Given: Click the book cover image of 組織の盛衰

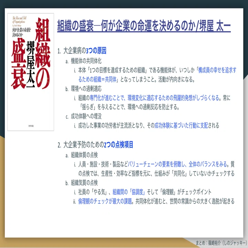Looking at the screenshot, I should 31,72.
